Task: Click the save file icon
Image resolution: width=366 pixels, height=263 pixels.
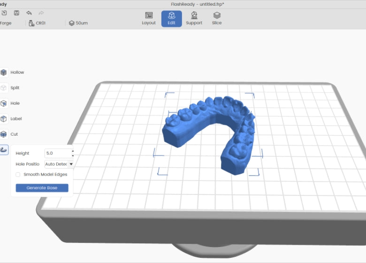Action: pyautogui.click(x=17, y=13)
